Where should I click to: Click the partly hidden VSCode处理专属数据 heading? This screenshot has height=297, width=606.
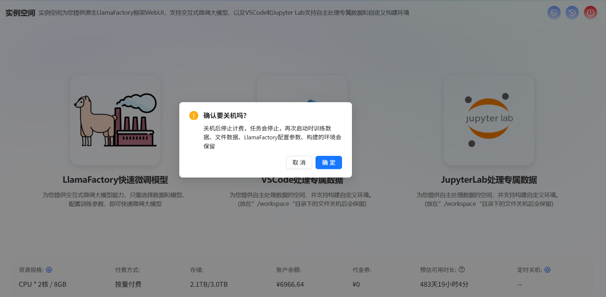click(302, 180)
